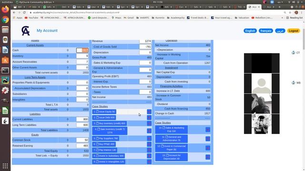Screen dimensions: 305x171
Task: Open the Gmail bookmark
Action: [129, 18]
